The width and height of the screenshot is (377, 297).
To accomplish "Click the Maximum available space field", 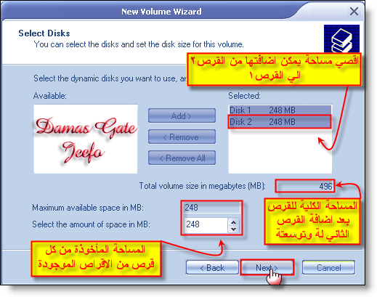I will tap(212, 208).
